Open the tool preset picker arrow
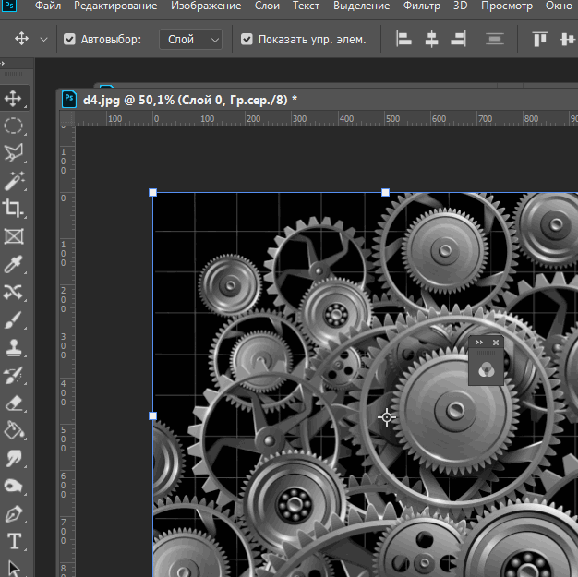 [x=43, y=39]
